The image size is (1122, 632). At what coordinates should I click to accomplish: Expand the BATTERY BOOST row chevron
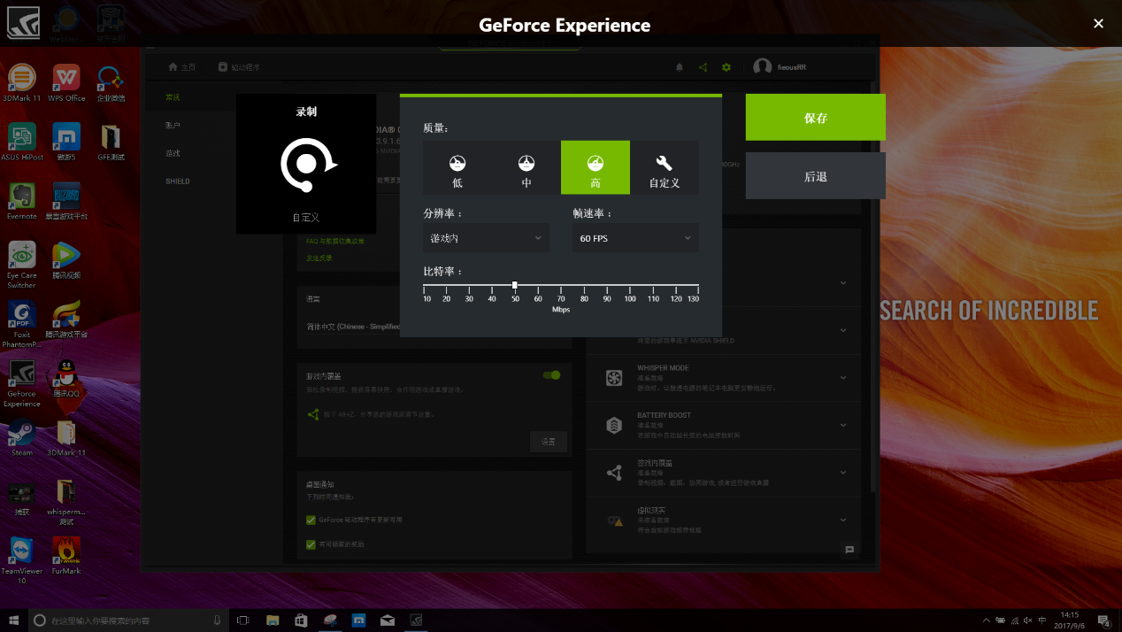point(843,426)
